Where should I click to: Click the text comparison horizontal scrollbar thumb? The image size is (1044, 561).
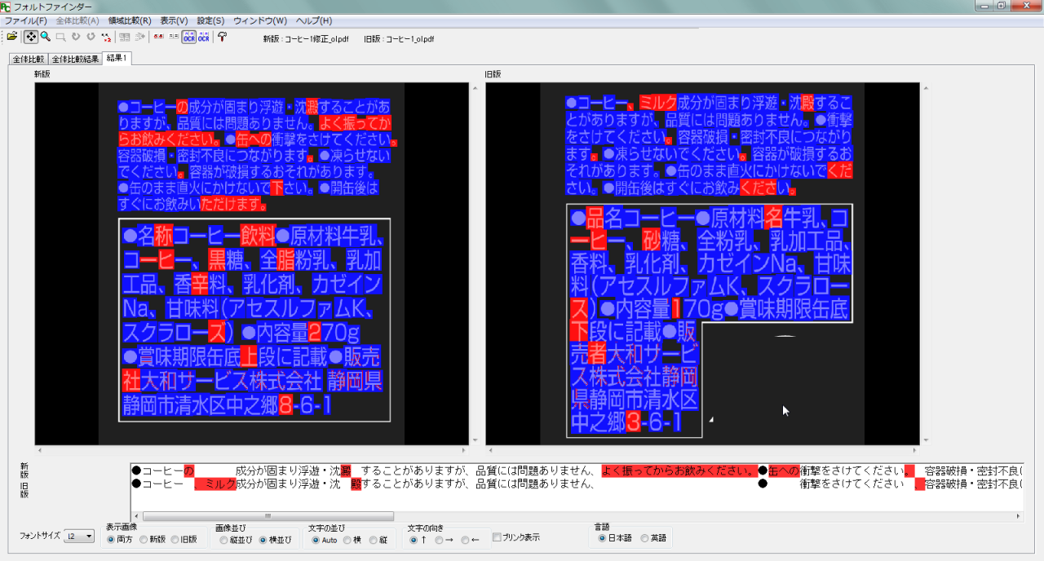click(x=268, y=516)
